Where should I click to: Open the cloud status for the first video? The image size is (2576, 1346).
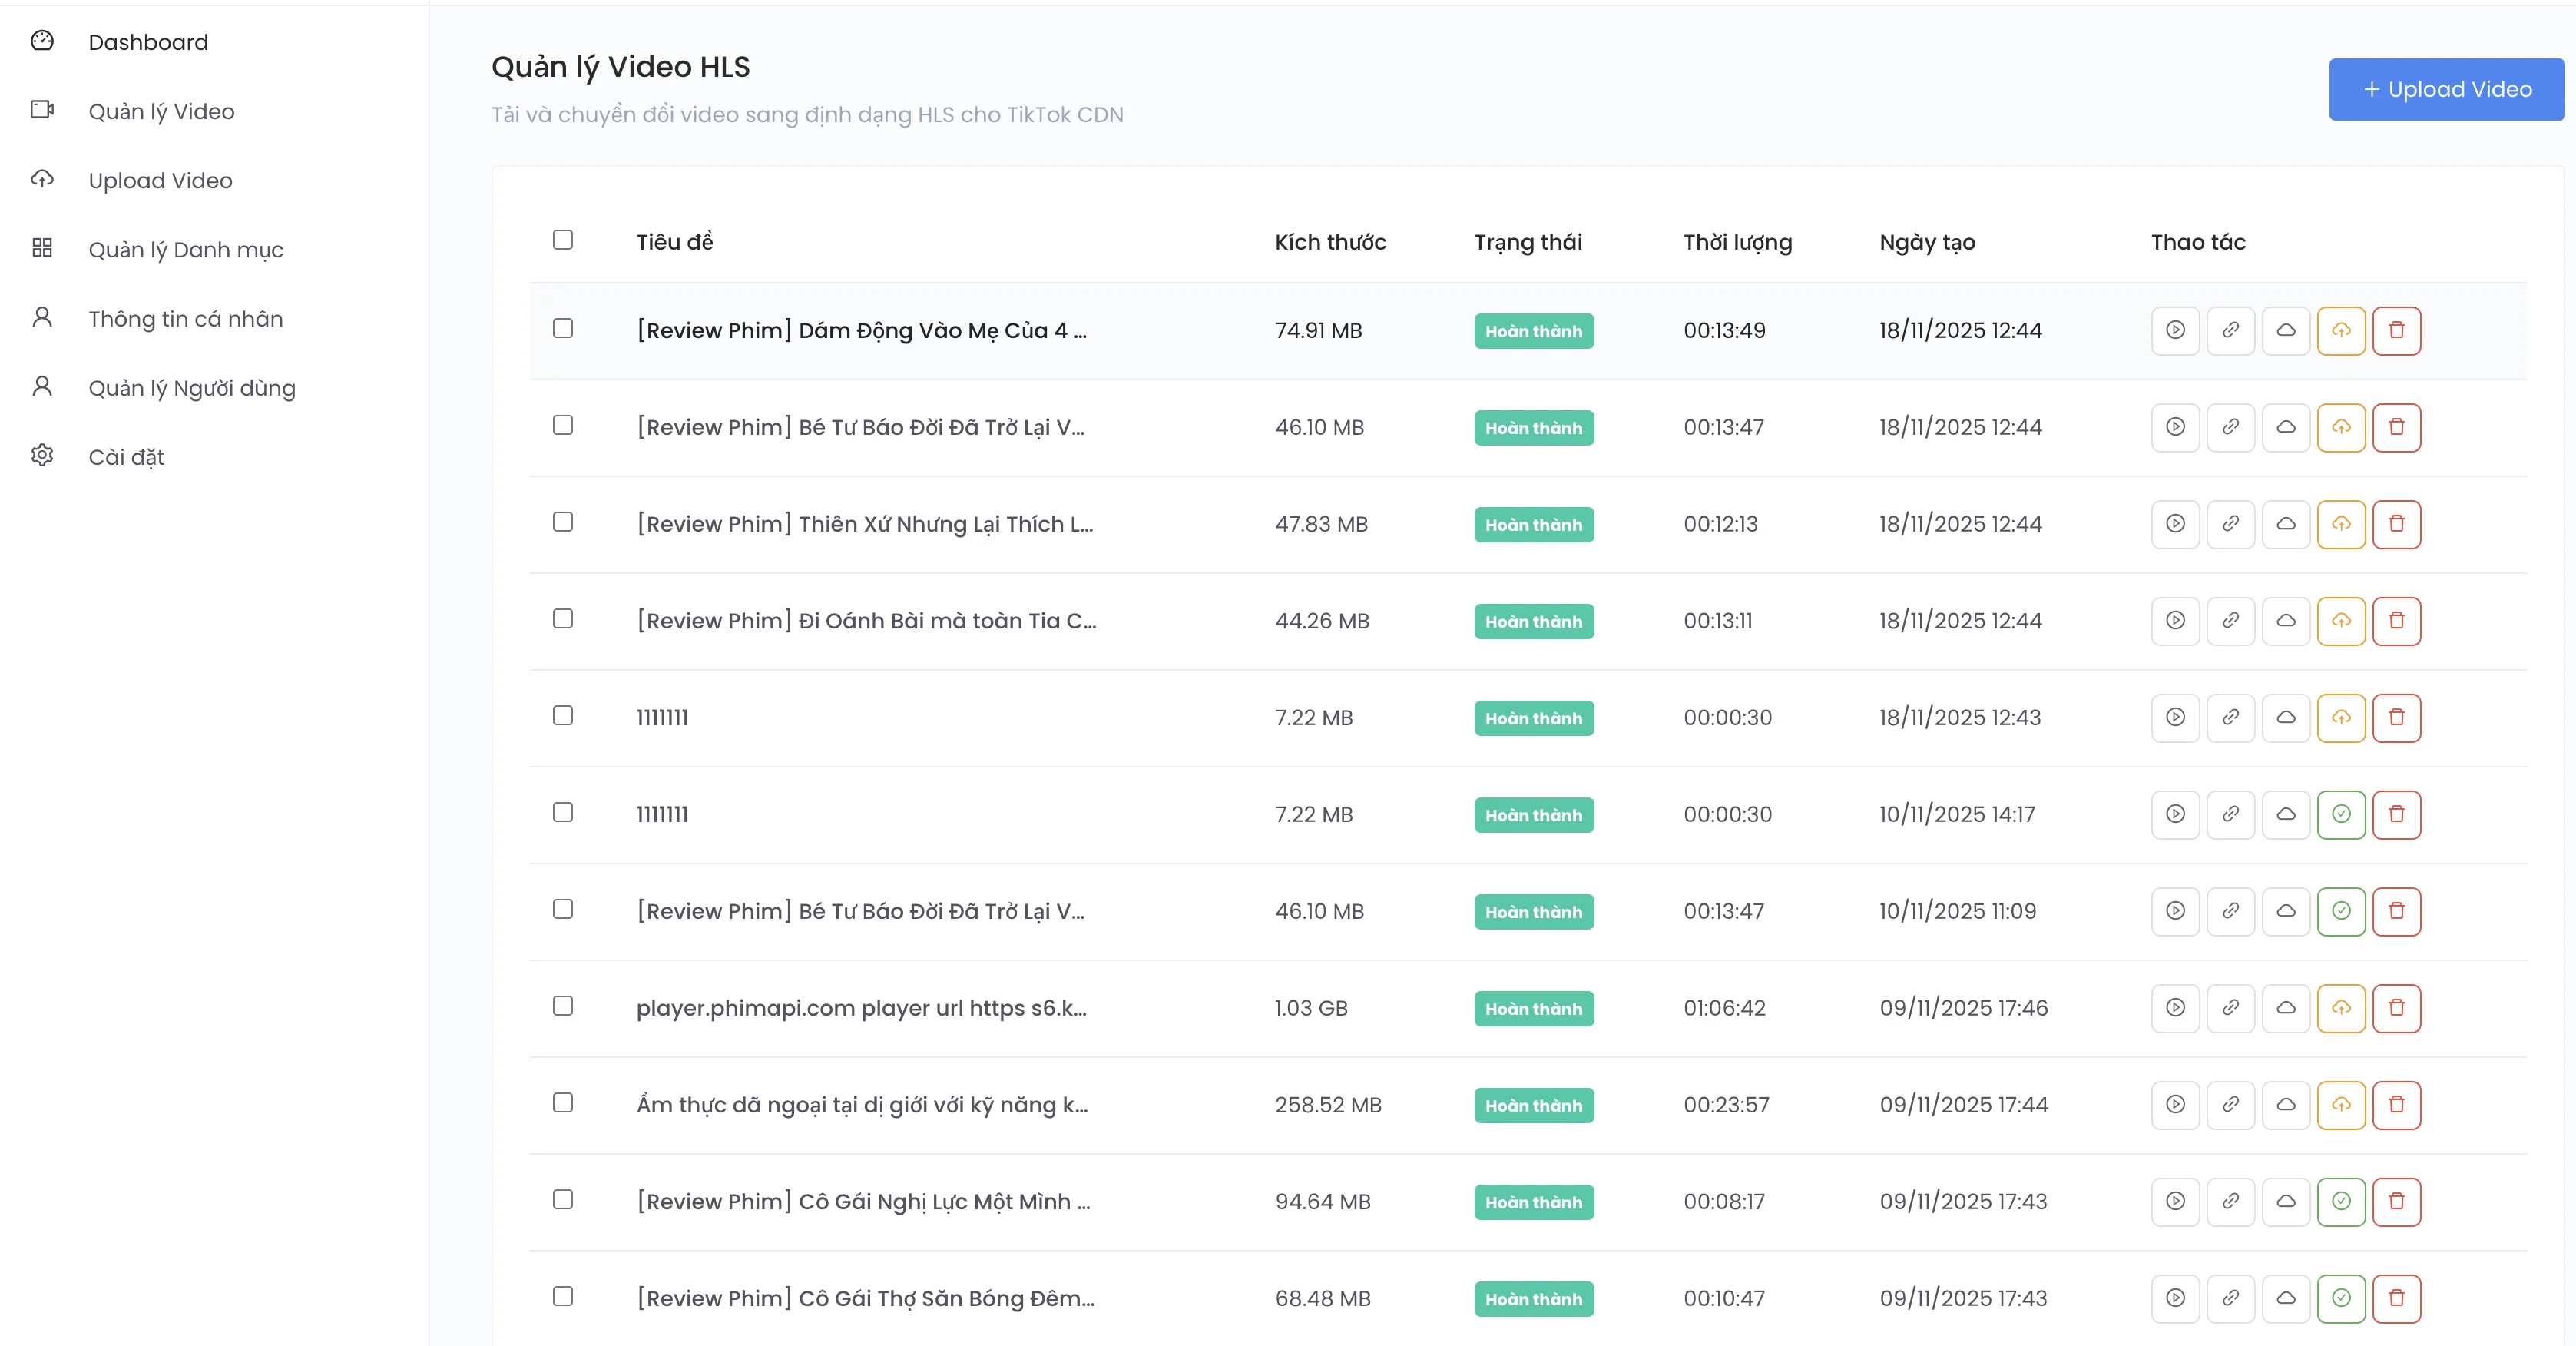point(2286,330)
